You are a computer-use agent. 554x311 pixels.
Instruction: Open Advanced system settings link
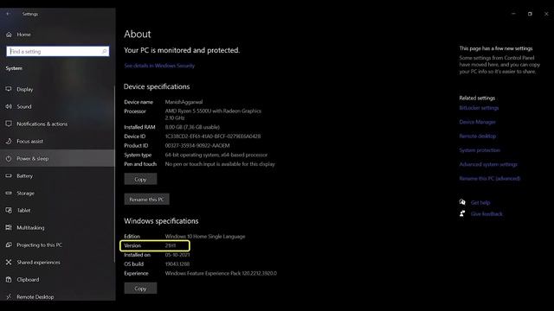(488, 164)
